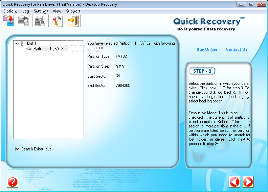Open the tools settings hammer icon
The image size is (268, 192).
57,21
